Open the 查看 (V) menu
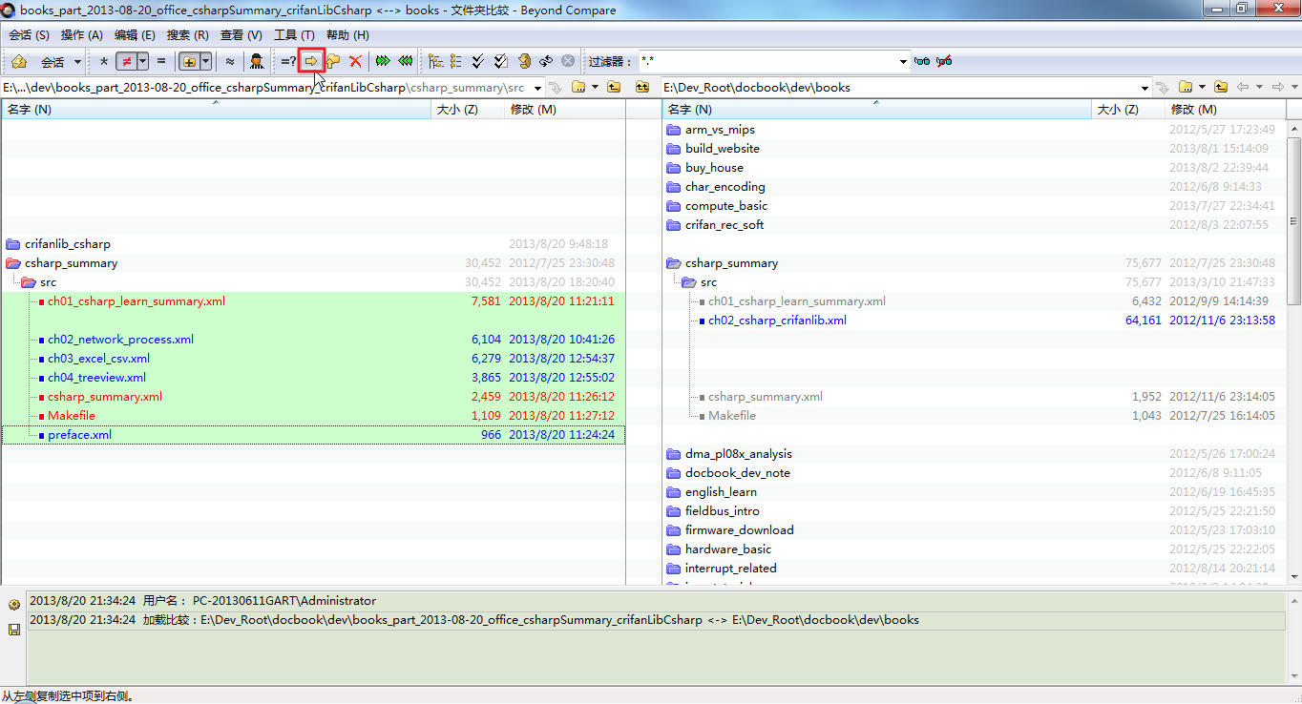The width and height of the screenshot is (1302, 704). point(241,35)
